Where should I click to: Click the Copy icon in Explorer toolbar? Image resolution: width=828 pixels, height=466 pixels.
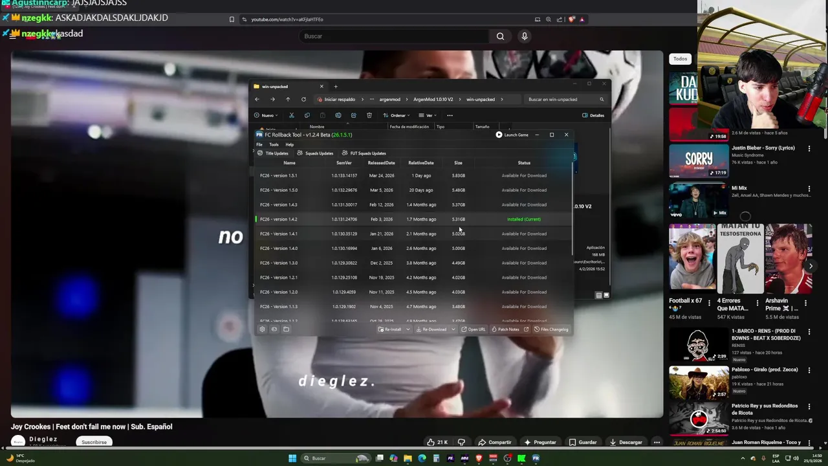307,115
